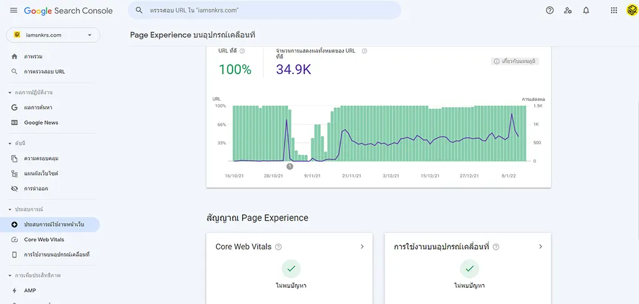Open the user settings icon

568,11
